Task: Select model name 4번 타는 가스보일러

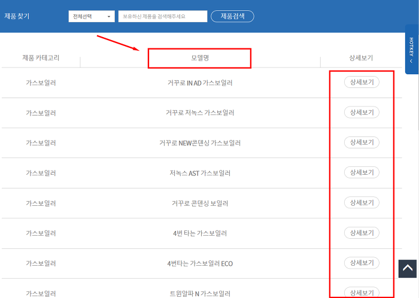Action: (x=200, y=233)
